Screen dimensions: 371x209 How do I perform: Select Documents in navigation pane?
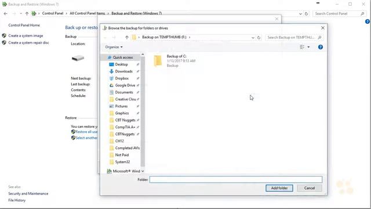(124, 92)
